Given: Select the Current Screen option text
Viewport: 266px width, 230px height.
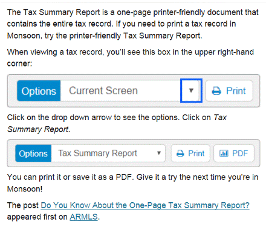Looking at the screenshot, I should point(103,91).
